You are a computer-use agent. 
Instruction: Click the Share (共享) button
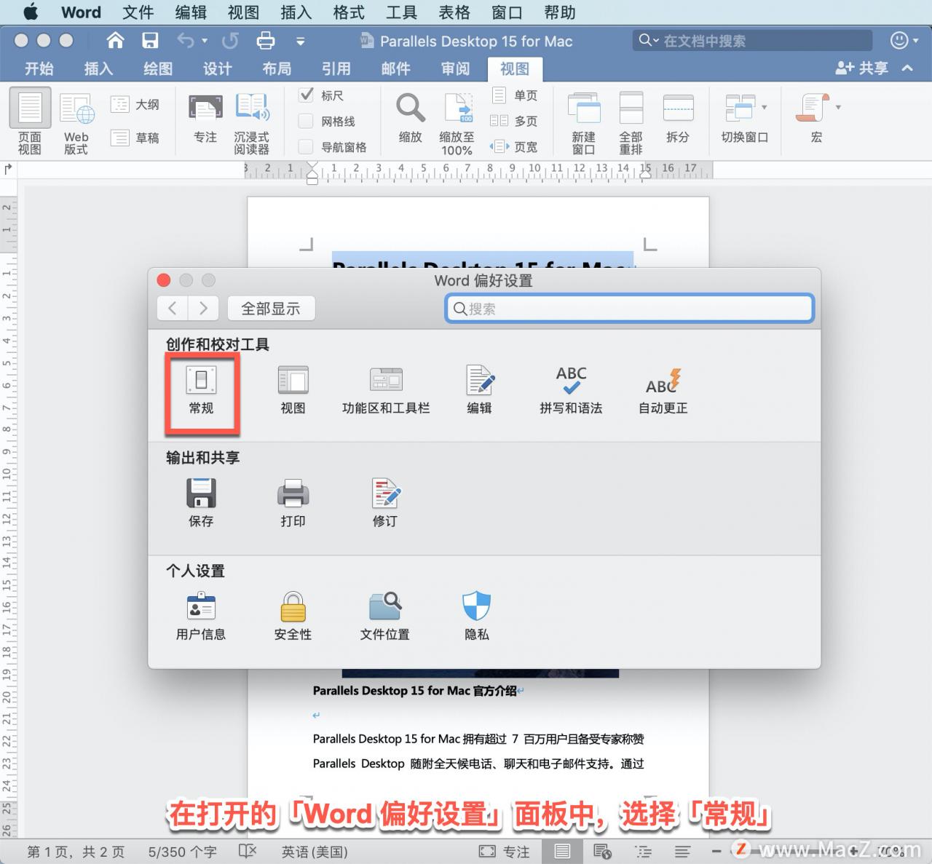(862, 68)
